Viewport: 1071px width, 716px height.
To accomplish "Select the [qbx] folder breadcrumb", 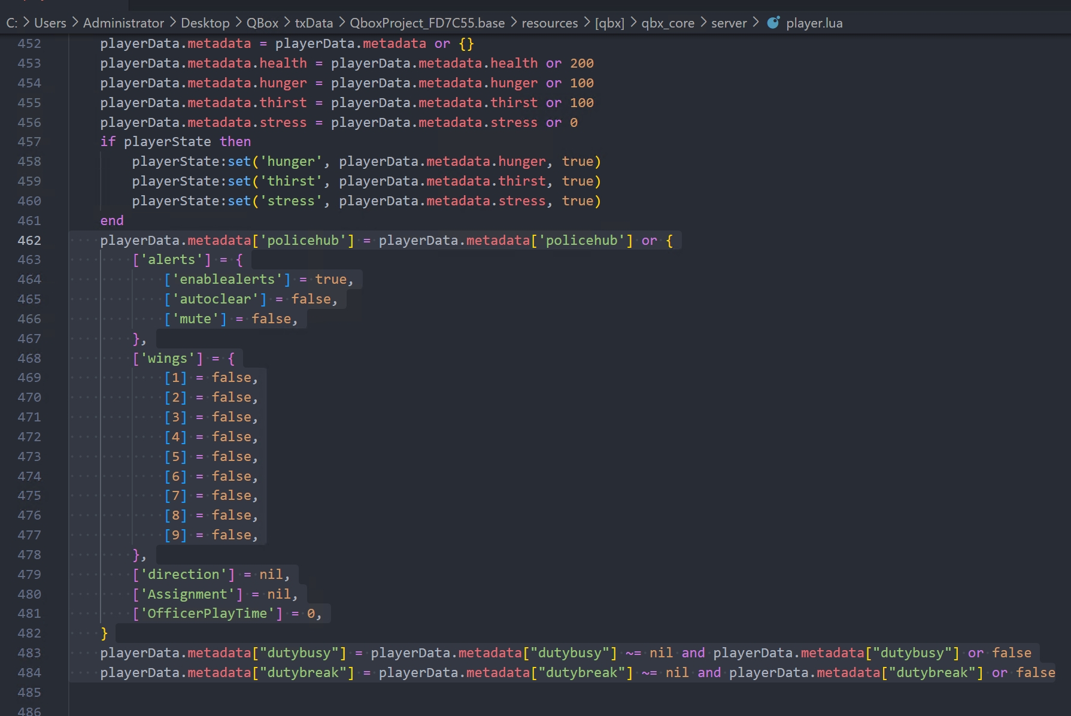I will [609, 23].
